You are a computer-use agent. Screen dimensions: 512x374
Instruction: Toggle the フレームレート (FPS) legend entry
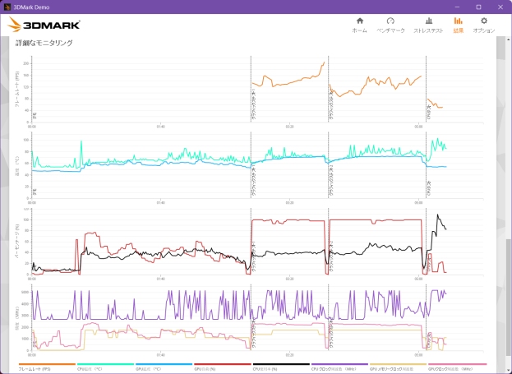pyautogui.click(x=47, y=367)
